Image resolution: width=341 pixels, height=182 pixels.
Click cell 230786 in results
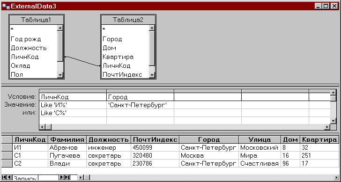point(156,163)
